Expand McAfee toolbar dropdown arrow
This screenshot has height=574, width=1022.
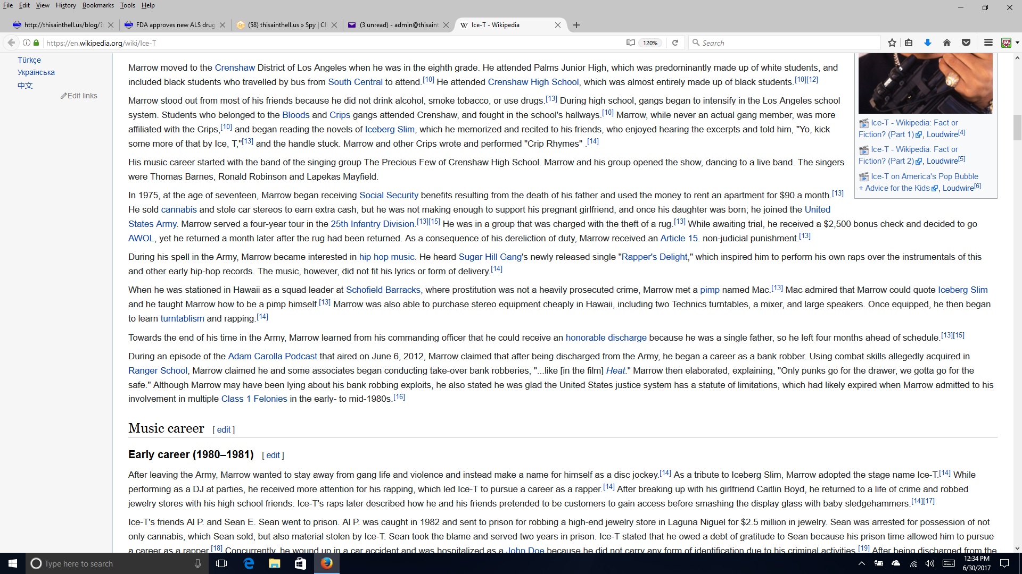1017,43
